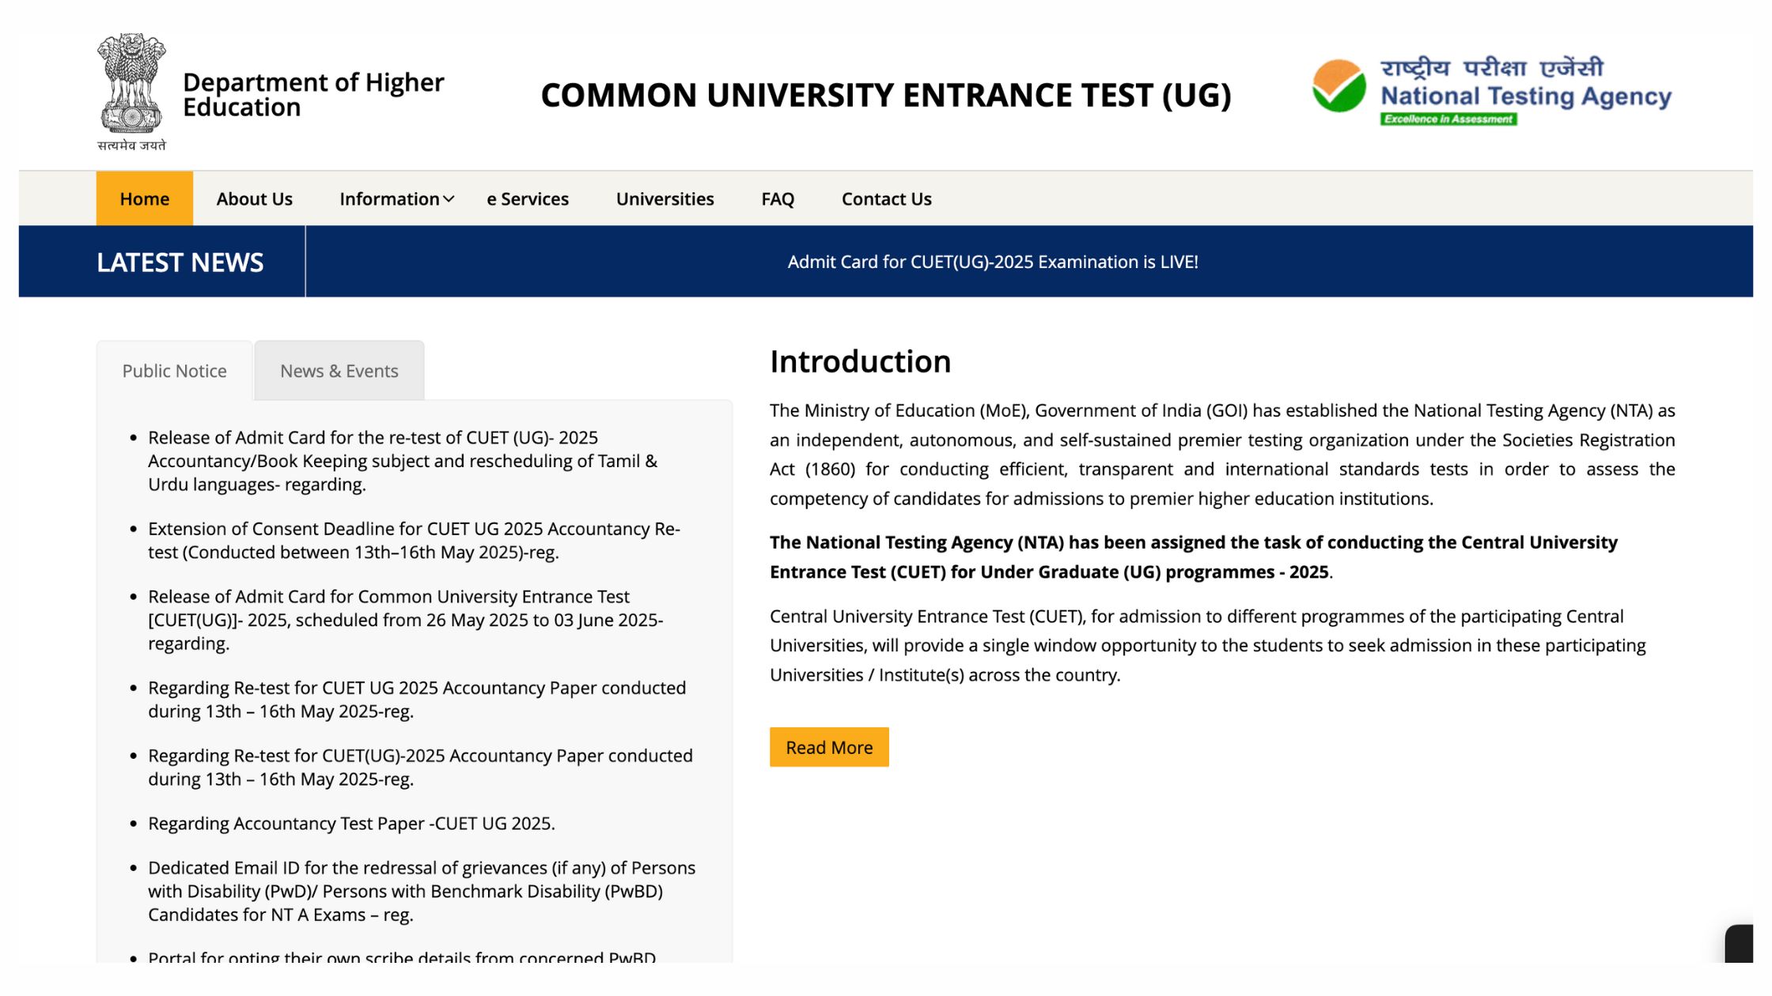
Task: Open the About Us page
Action: (254, 198)
